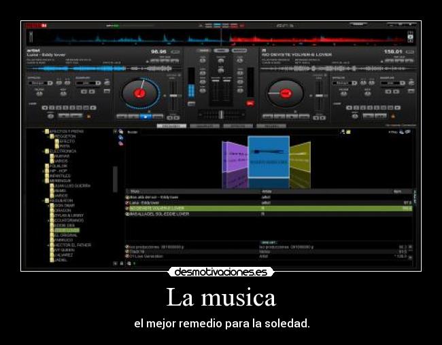Click the olive cover art thumbnail
This screenshot has width=442, height=345.
coord(300,157)
